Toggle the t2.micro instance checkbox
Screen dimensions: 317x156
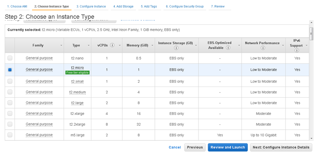point(10,70)
